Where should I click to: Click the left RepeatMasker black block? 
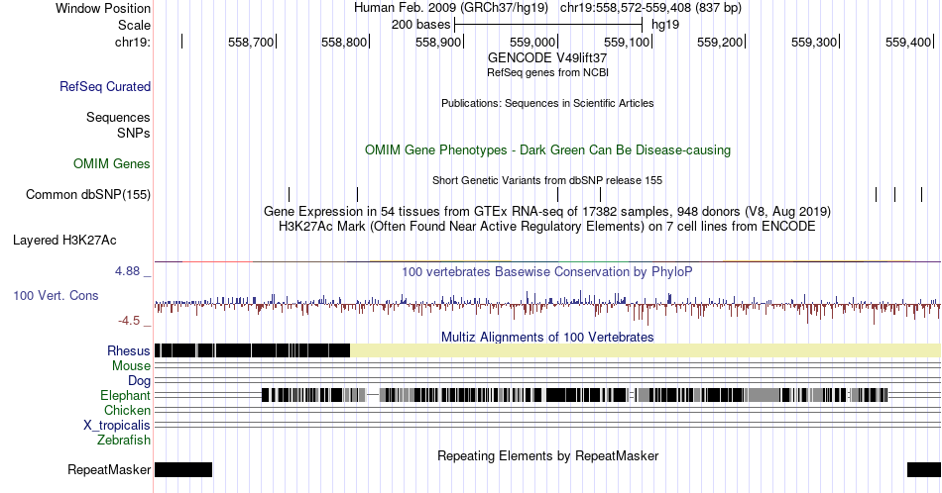tap(183, 469)
